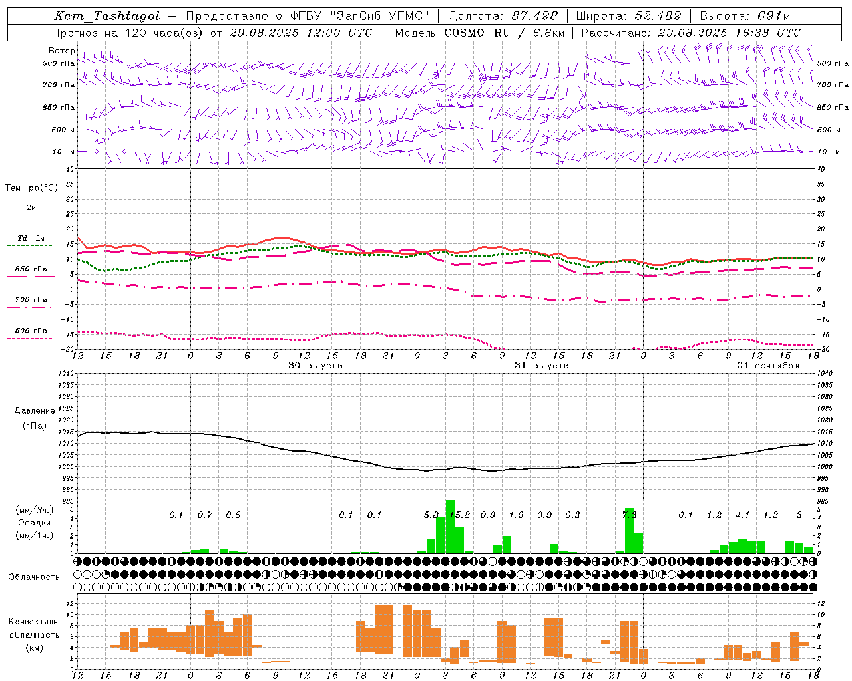Image resolution: width=852 pixels, height=681 pixels.
Task: Click the precipitation total "1.2"
Action: click(714, 515)
